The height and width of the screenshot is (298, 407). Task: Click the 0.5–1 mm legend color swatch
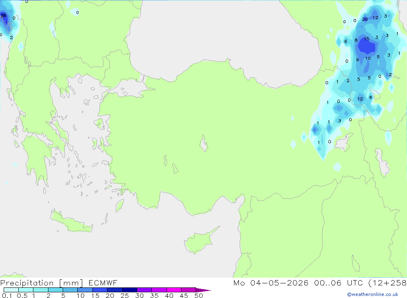tap(26, 290)
